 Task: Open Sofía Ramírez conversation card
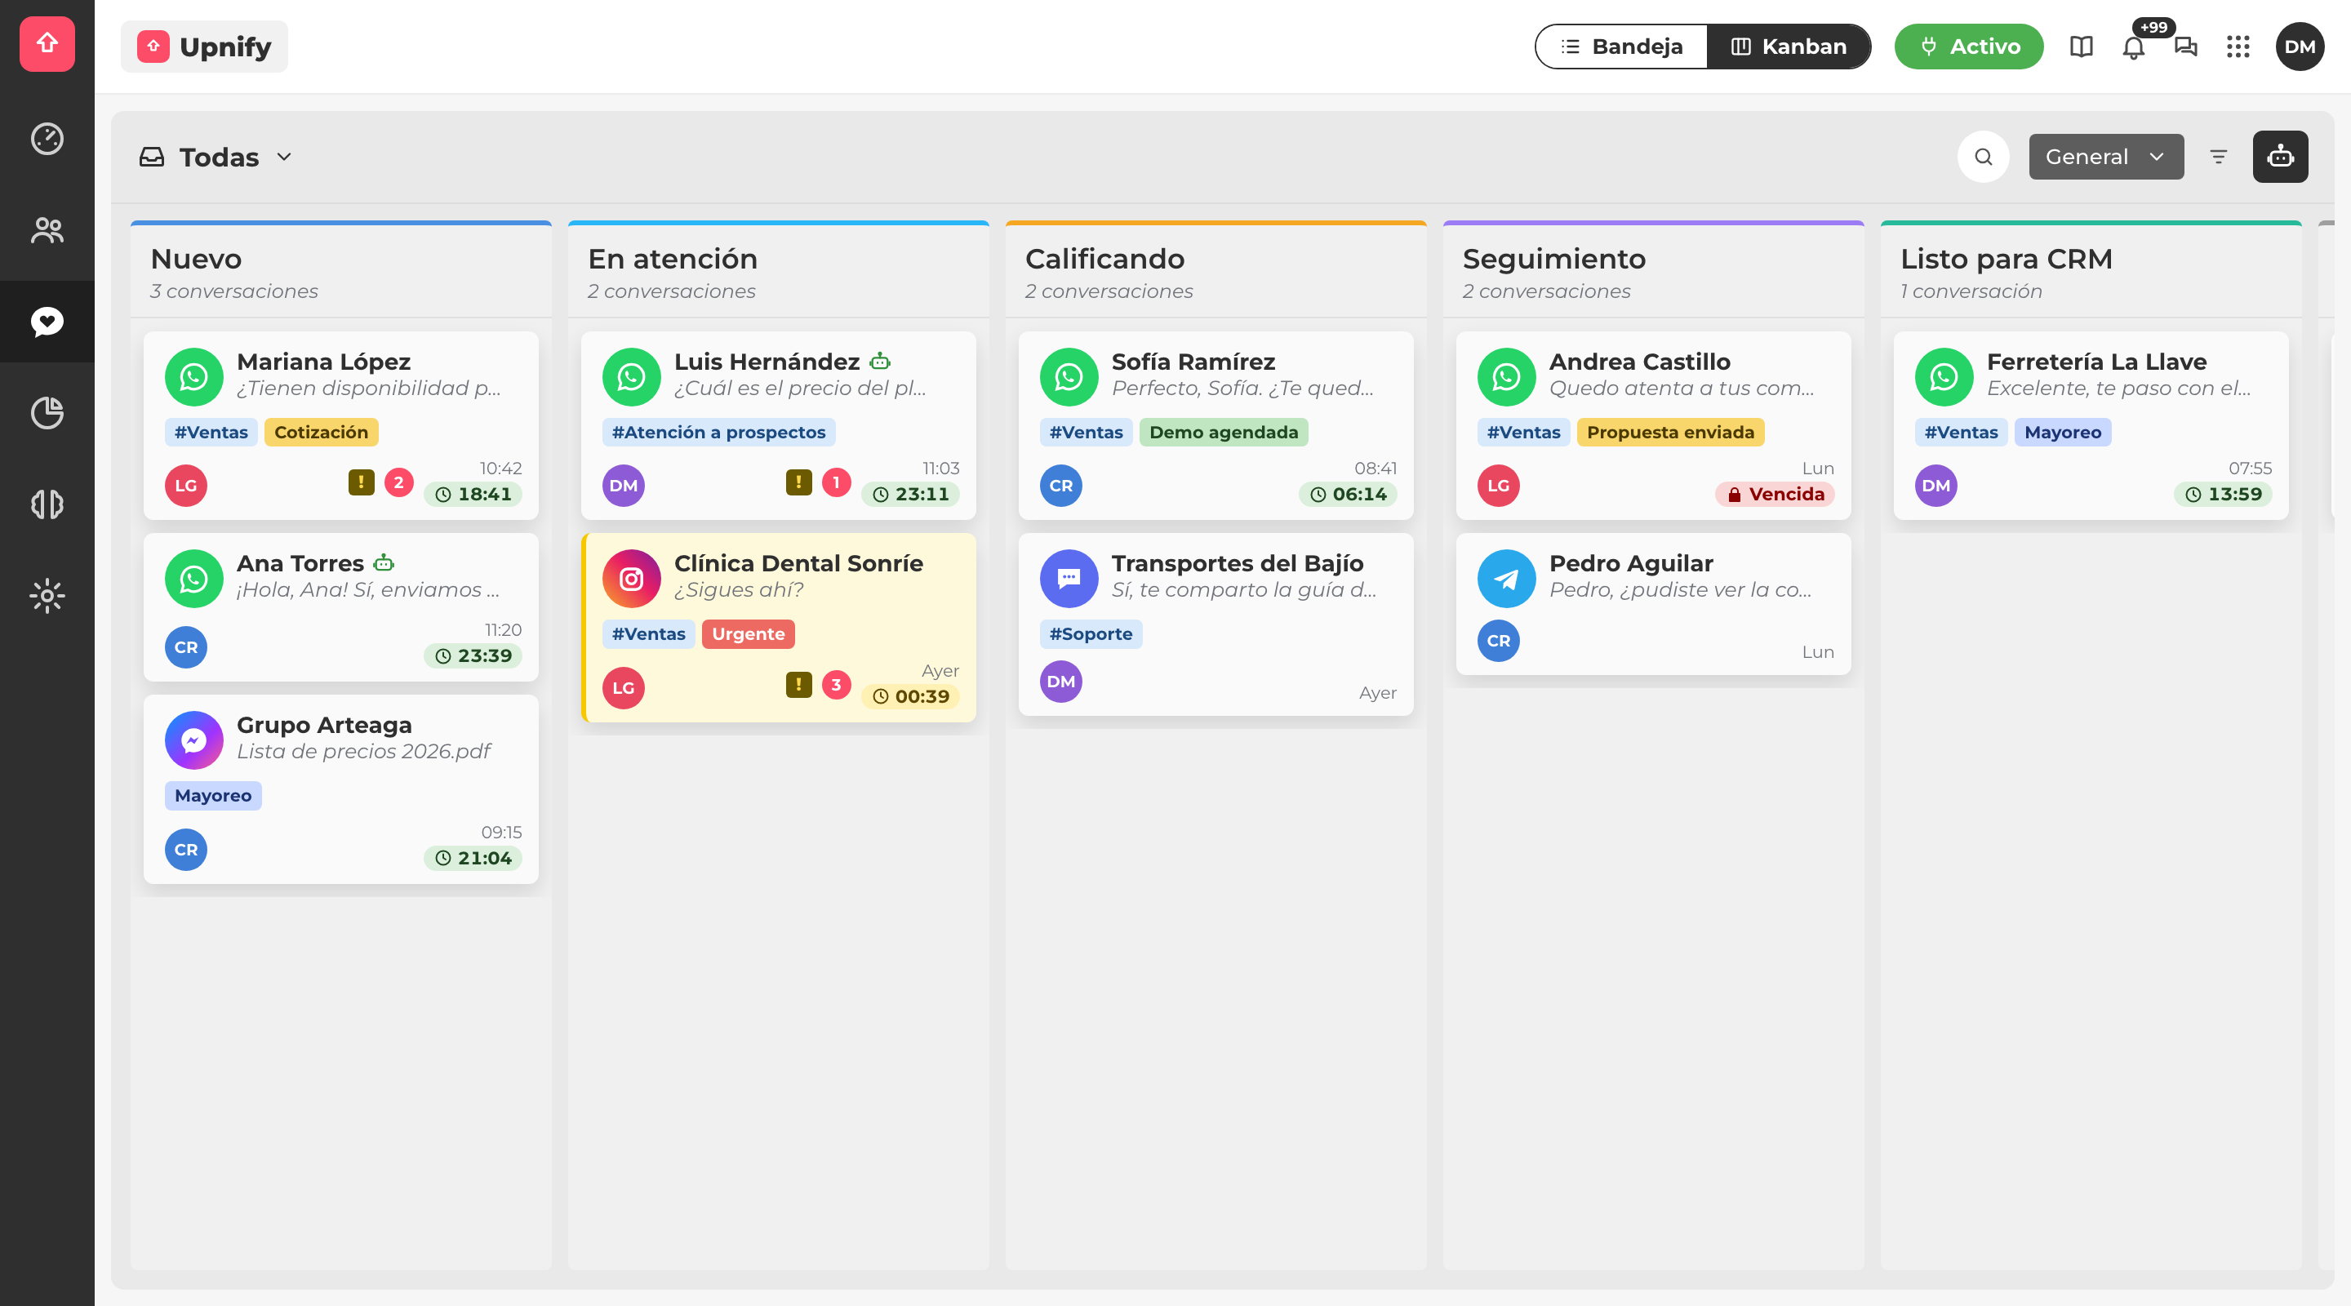pos(1215,425)
